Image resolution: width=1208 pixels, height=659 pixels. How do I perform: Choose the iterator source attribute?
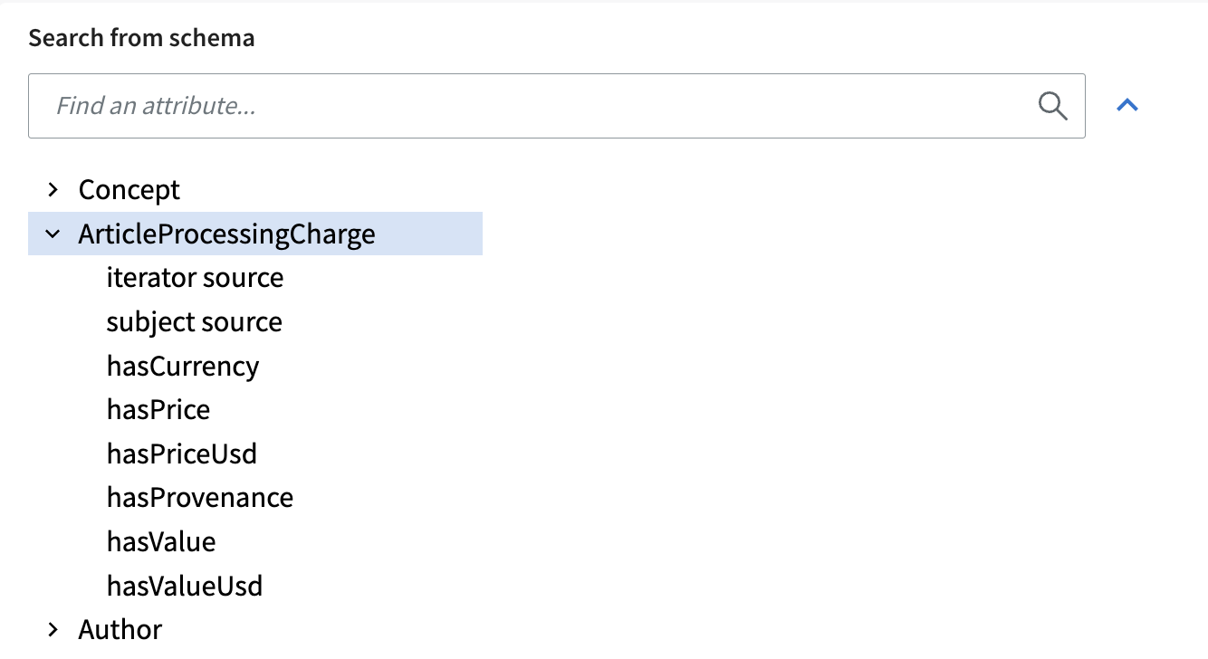195,277
